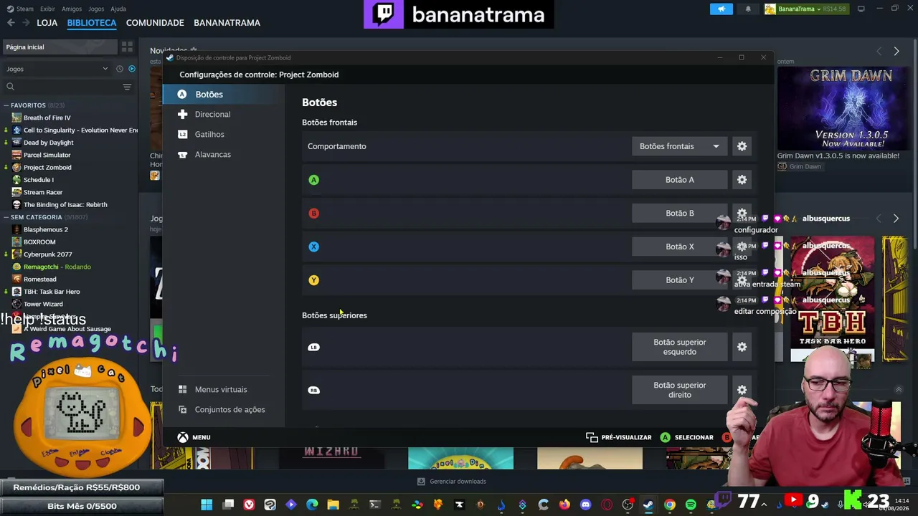The width and height of the screenshot is (918, 516).
Task: Go back with Steam's left arrow
Action: [11, 23]
